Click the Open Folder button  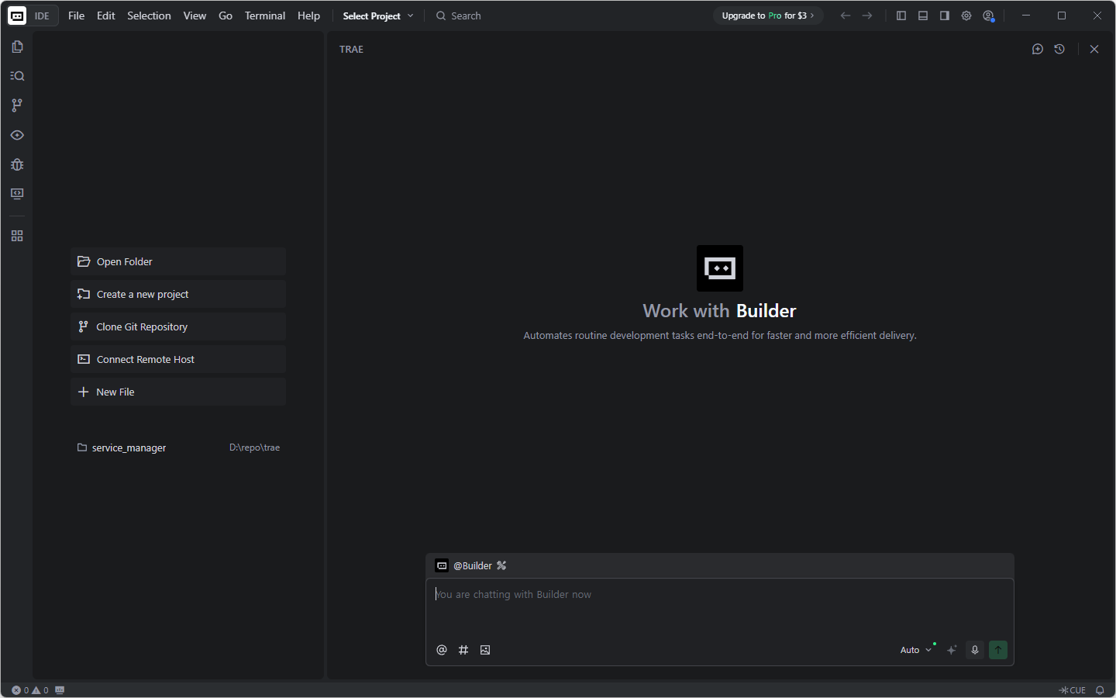click(x=178, y=261)
